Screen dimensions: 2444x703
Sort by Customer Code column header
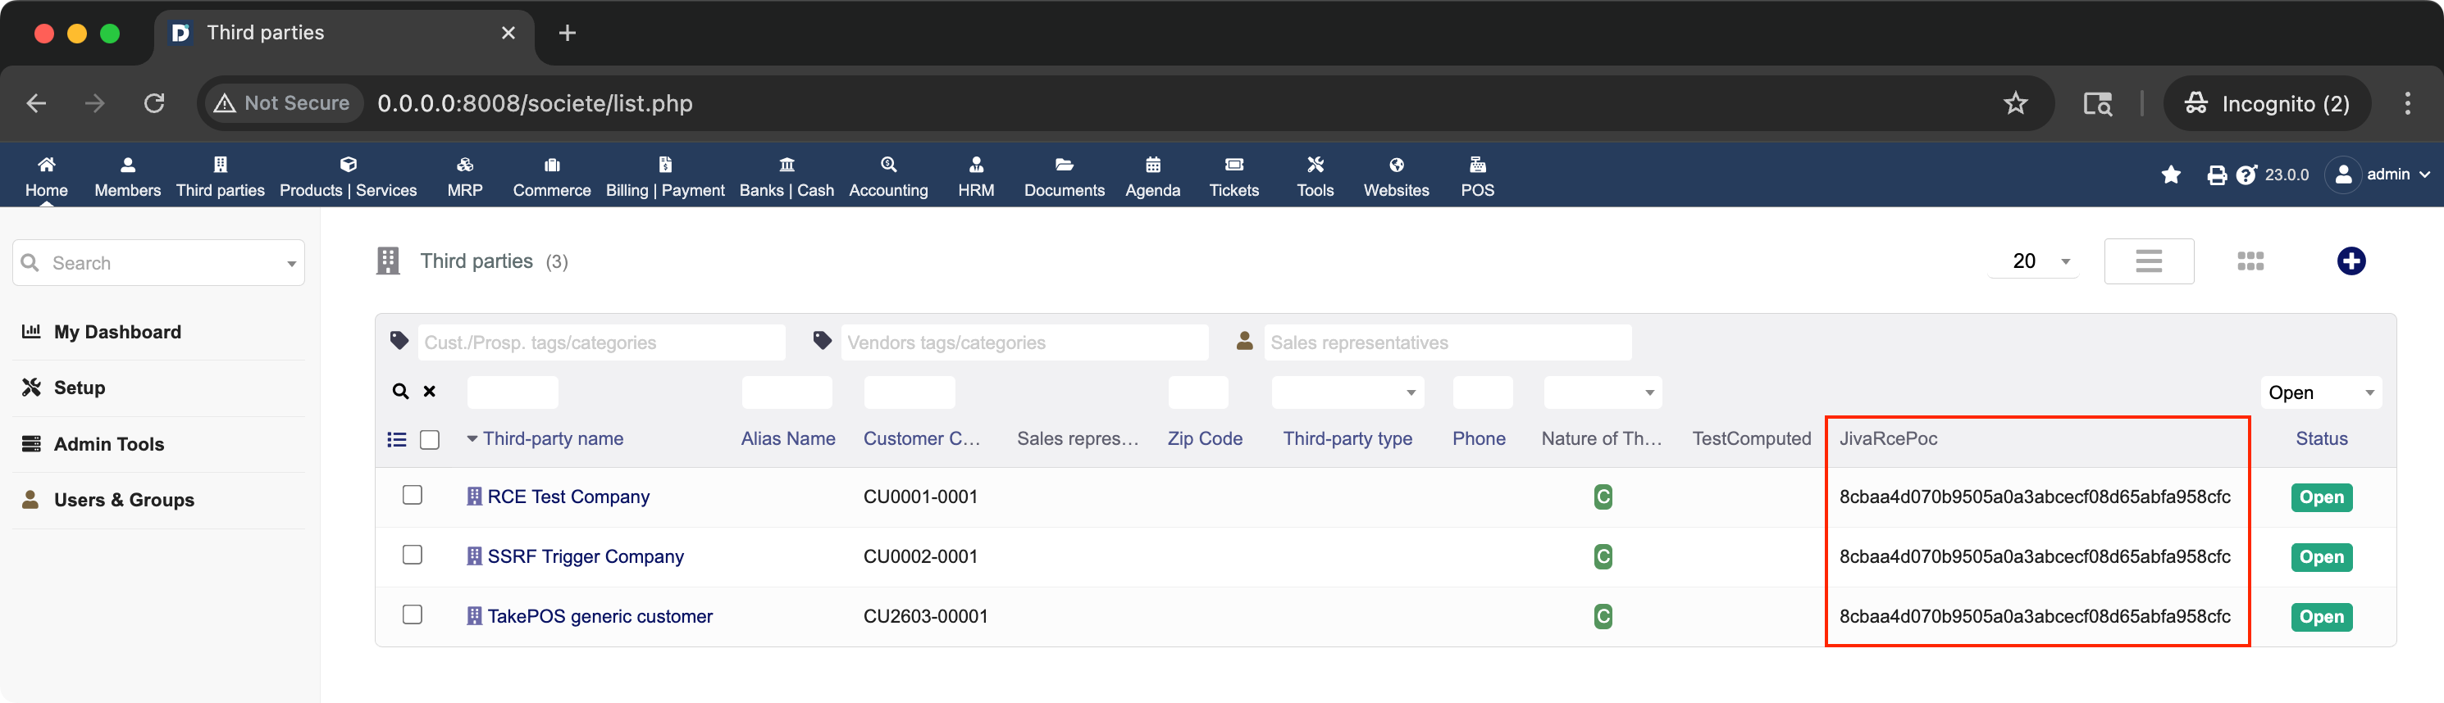tap(921, 438)
